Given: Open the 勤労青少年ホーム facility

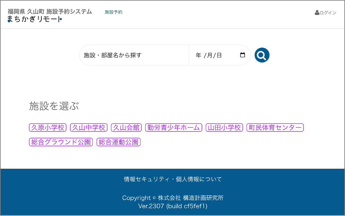Looking at the screenshot, I should click(x=173, y=128).
